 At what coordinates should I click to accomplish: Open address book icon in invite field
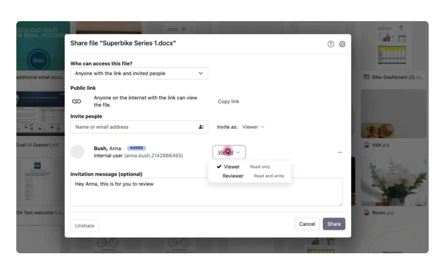[x=201, y=127]
